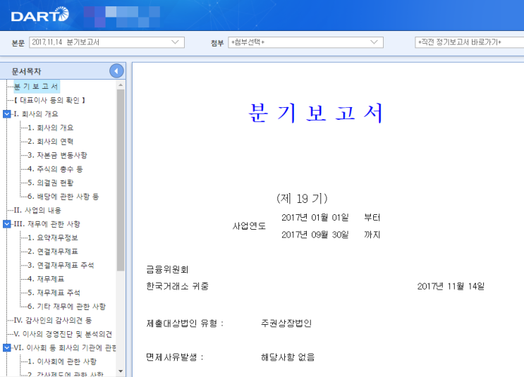Open the 본문 report date dropdown
This screenshot has height=377, width=524.
[x=107, y=42]
